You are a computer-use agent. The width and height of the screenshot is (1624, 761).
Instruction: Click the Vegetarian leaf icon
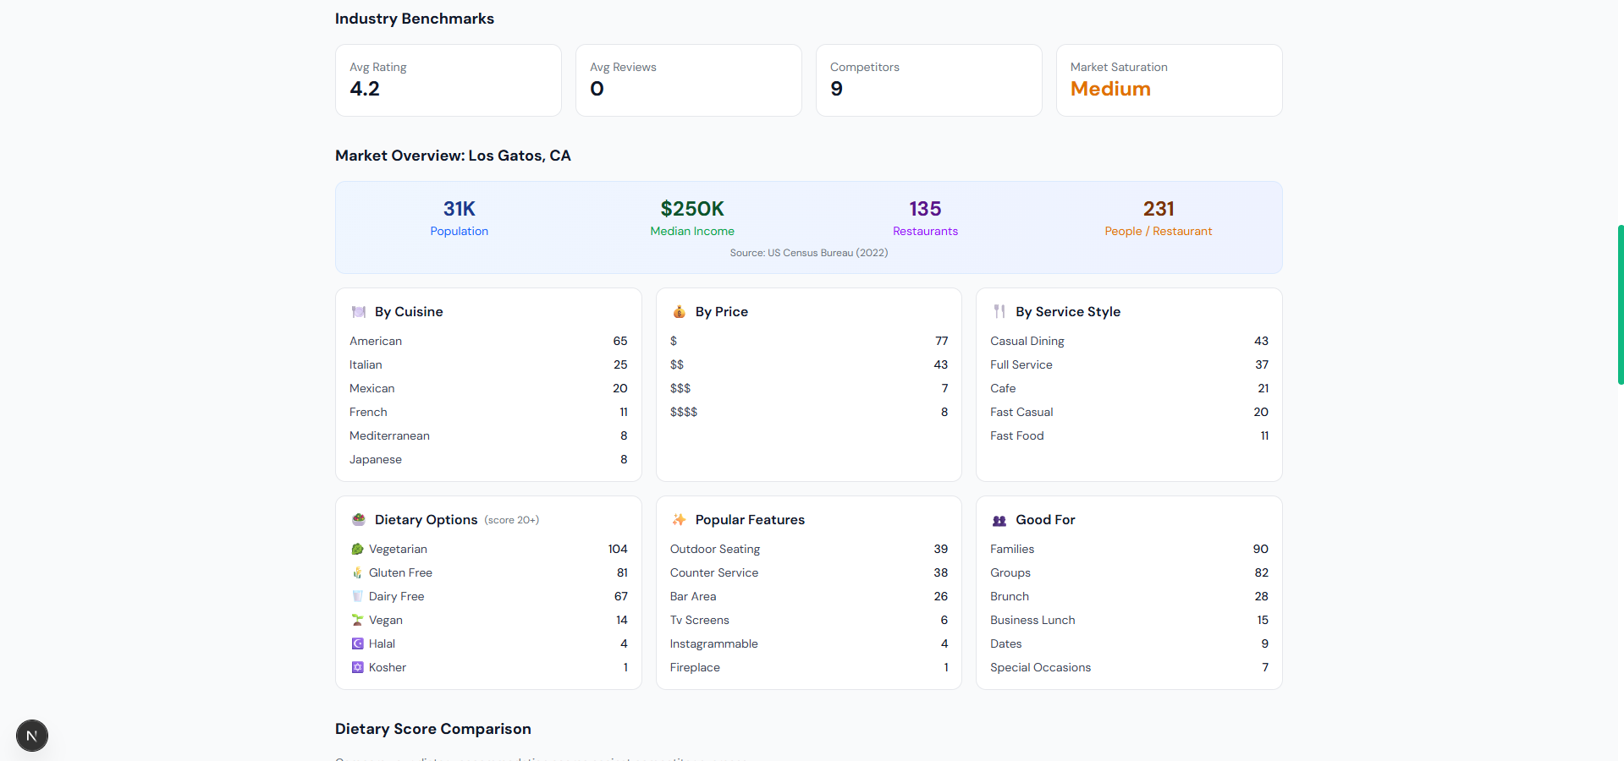357,550
